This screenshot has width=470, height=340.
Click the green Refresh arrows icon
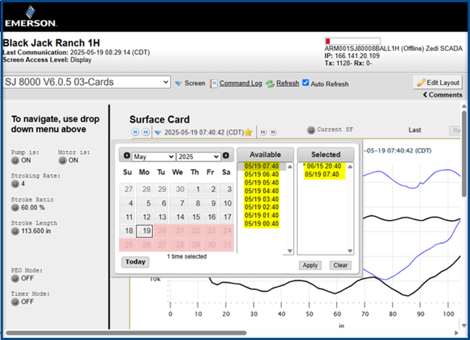click(269, 84)
